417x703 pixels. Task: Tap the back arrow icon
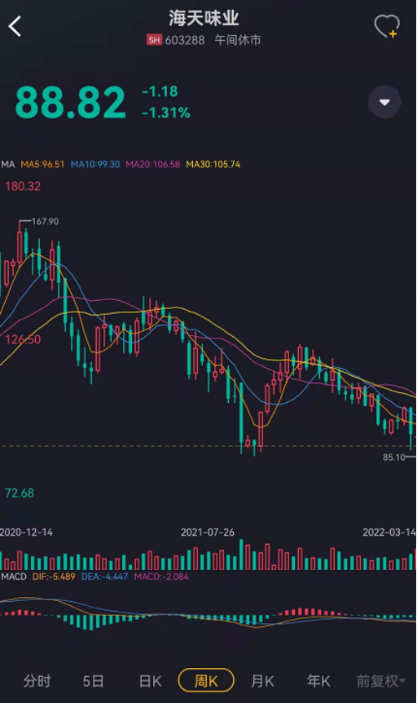point(15,26)
